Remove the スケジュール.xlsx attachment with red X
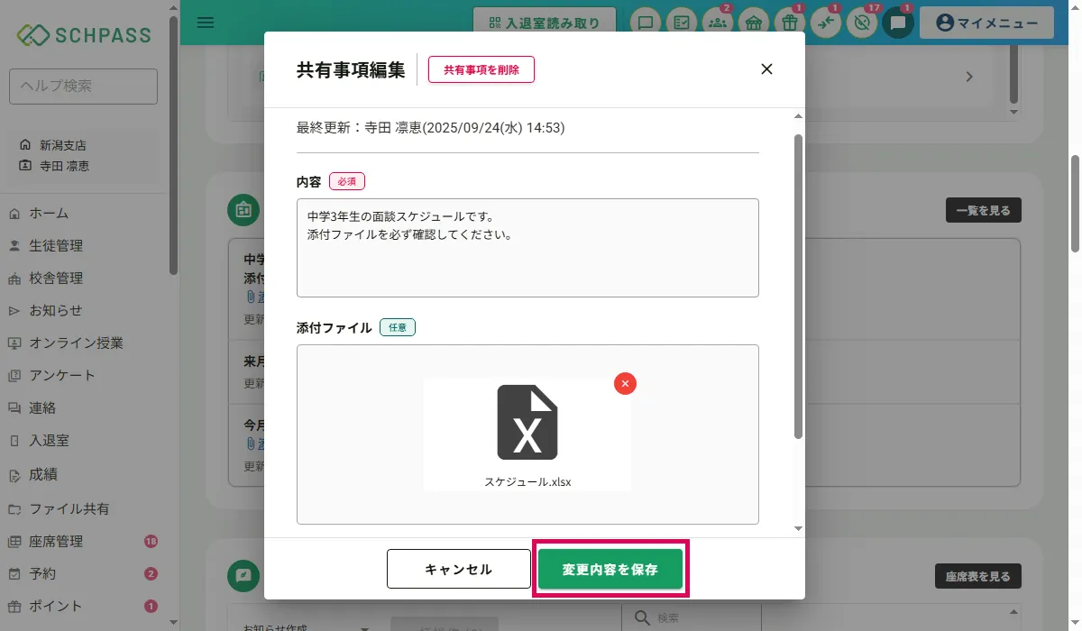 click(x=625, y=383)
